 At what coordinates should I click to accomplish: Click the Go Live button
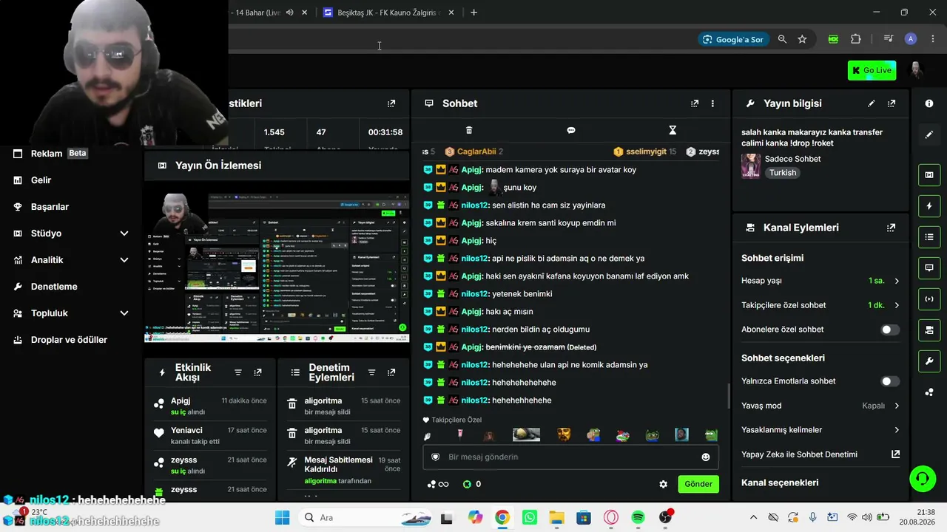click(872, 70)
